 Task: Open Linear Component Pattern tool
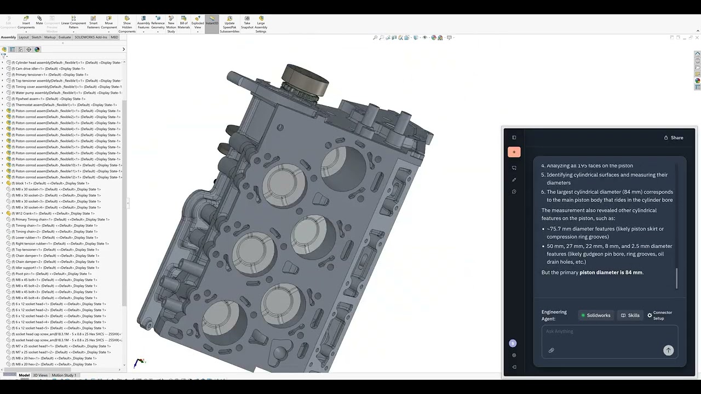point(73,22)
